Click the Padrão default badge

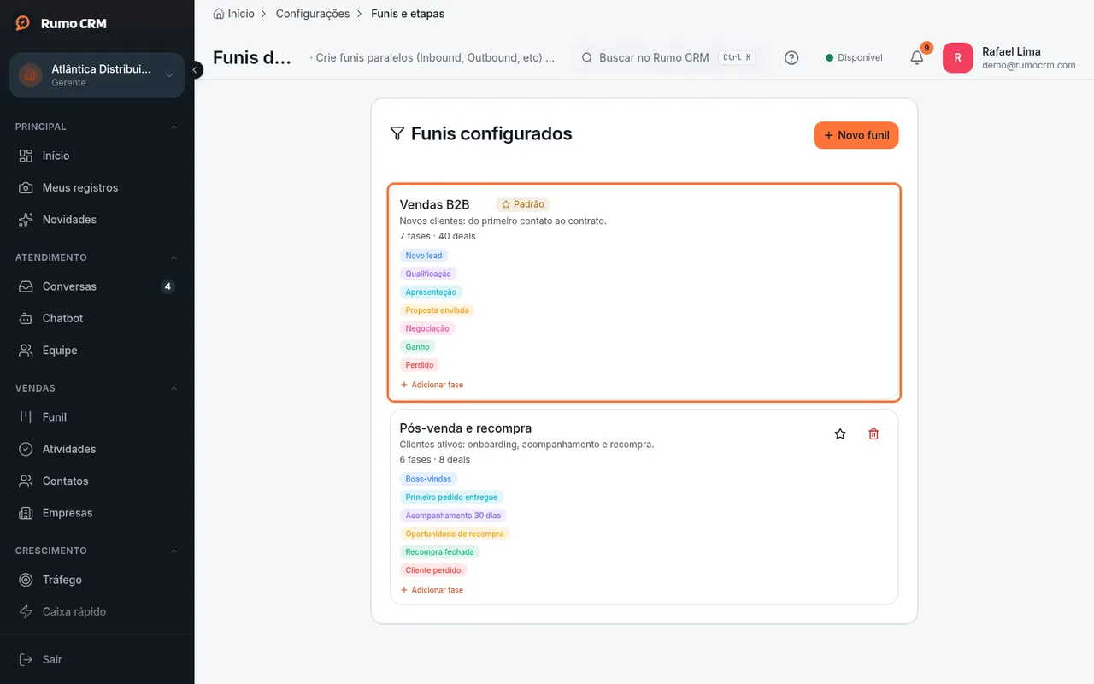coord(522,204)
